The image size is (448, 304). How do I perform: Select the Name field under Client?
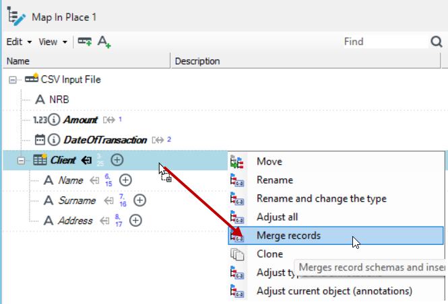tap(71, 180)
